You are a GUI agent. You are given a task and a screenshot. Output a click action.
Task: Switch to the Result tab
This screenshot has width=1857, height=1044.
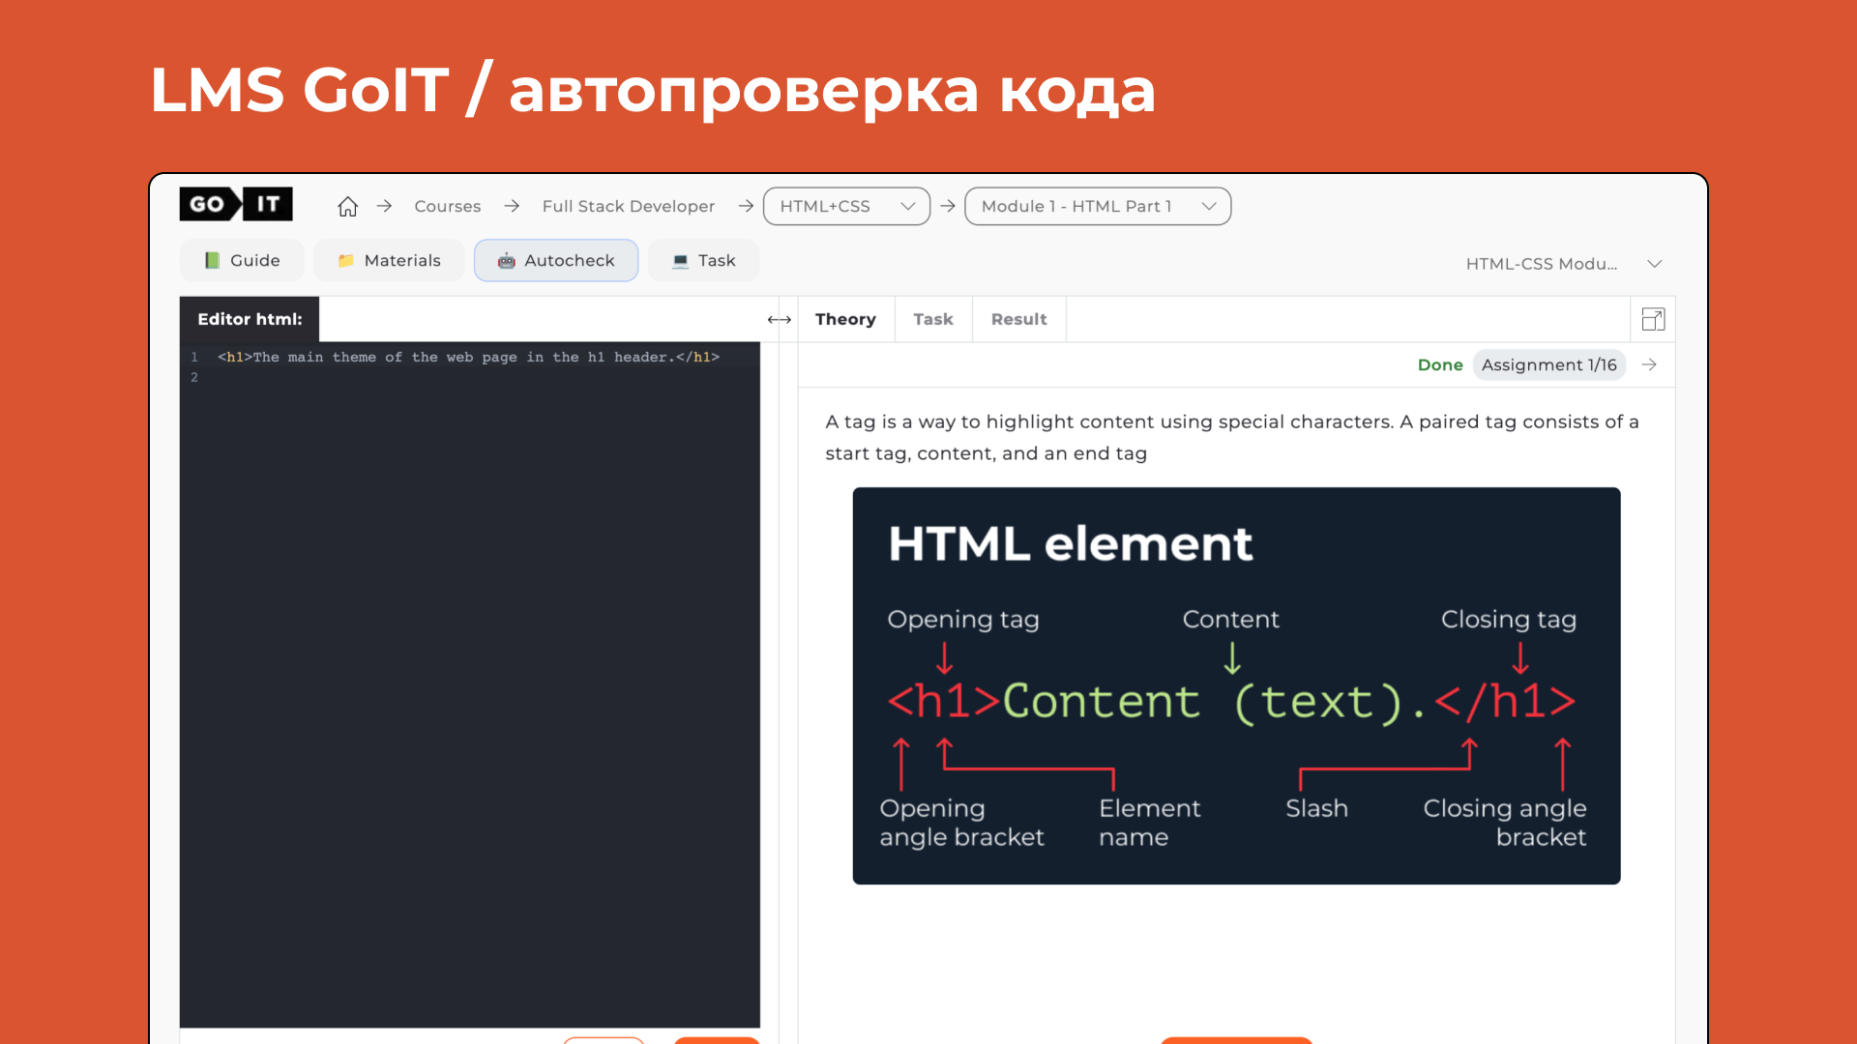click(1018, 319)
